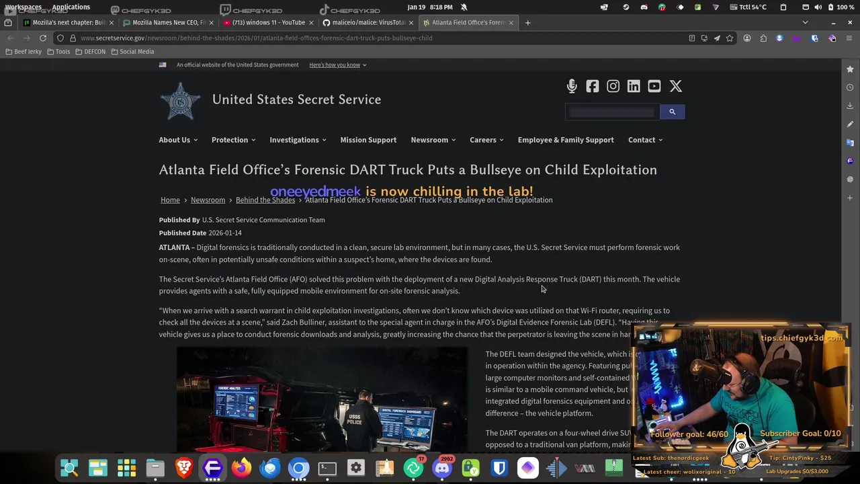Open system settings gear in the dock
The width and height of the screenshot is (860, 484).
click(x=356, y=468)
